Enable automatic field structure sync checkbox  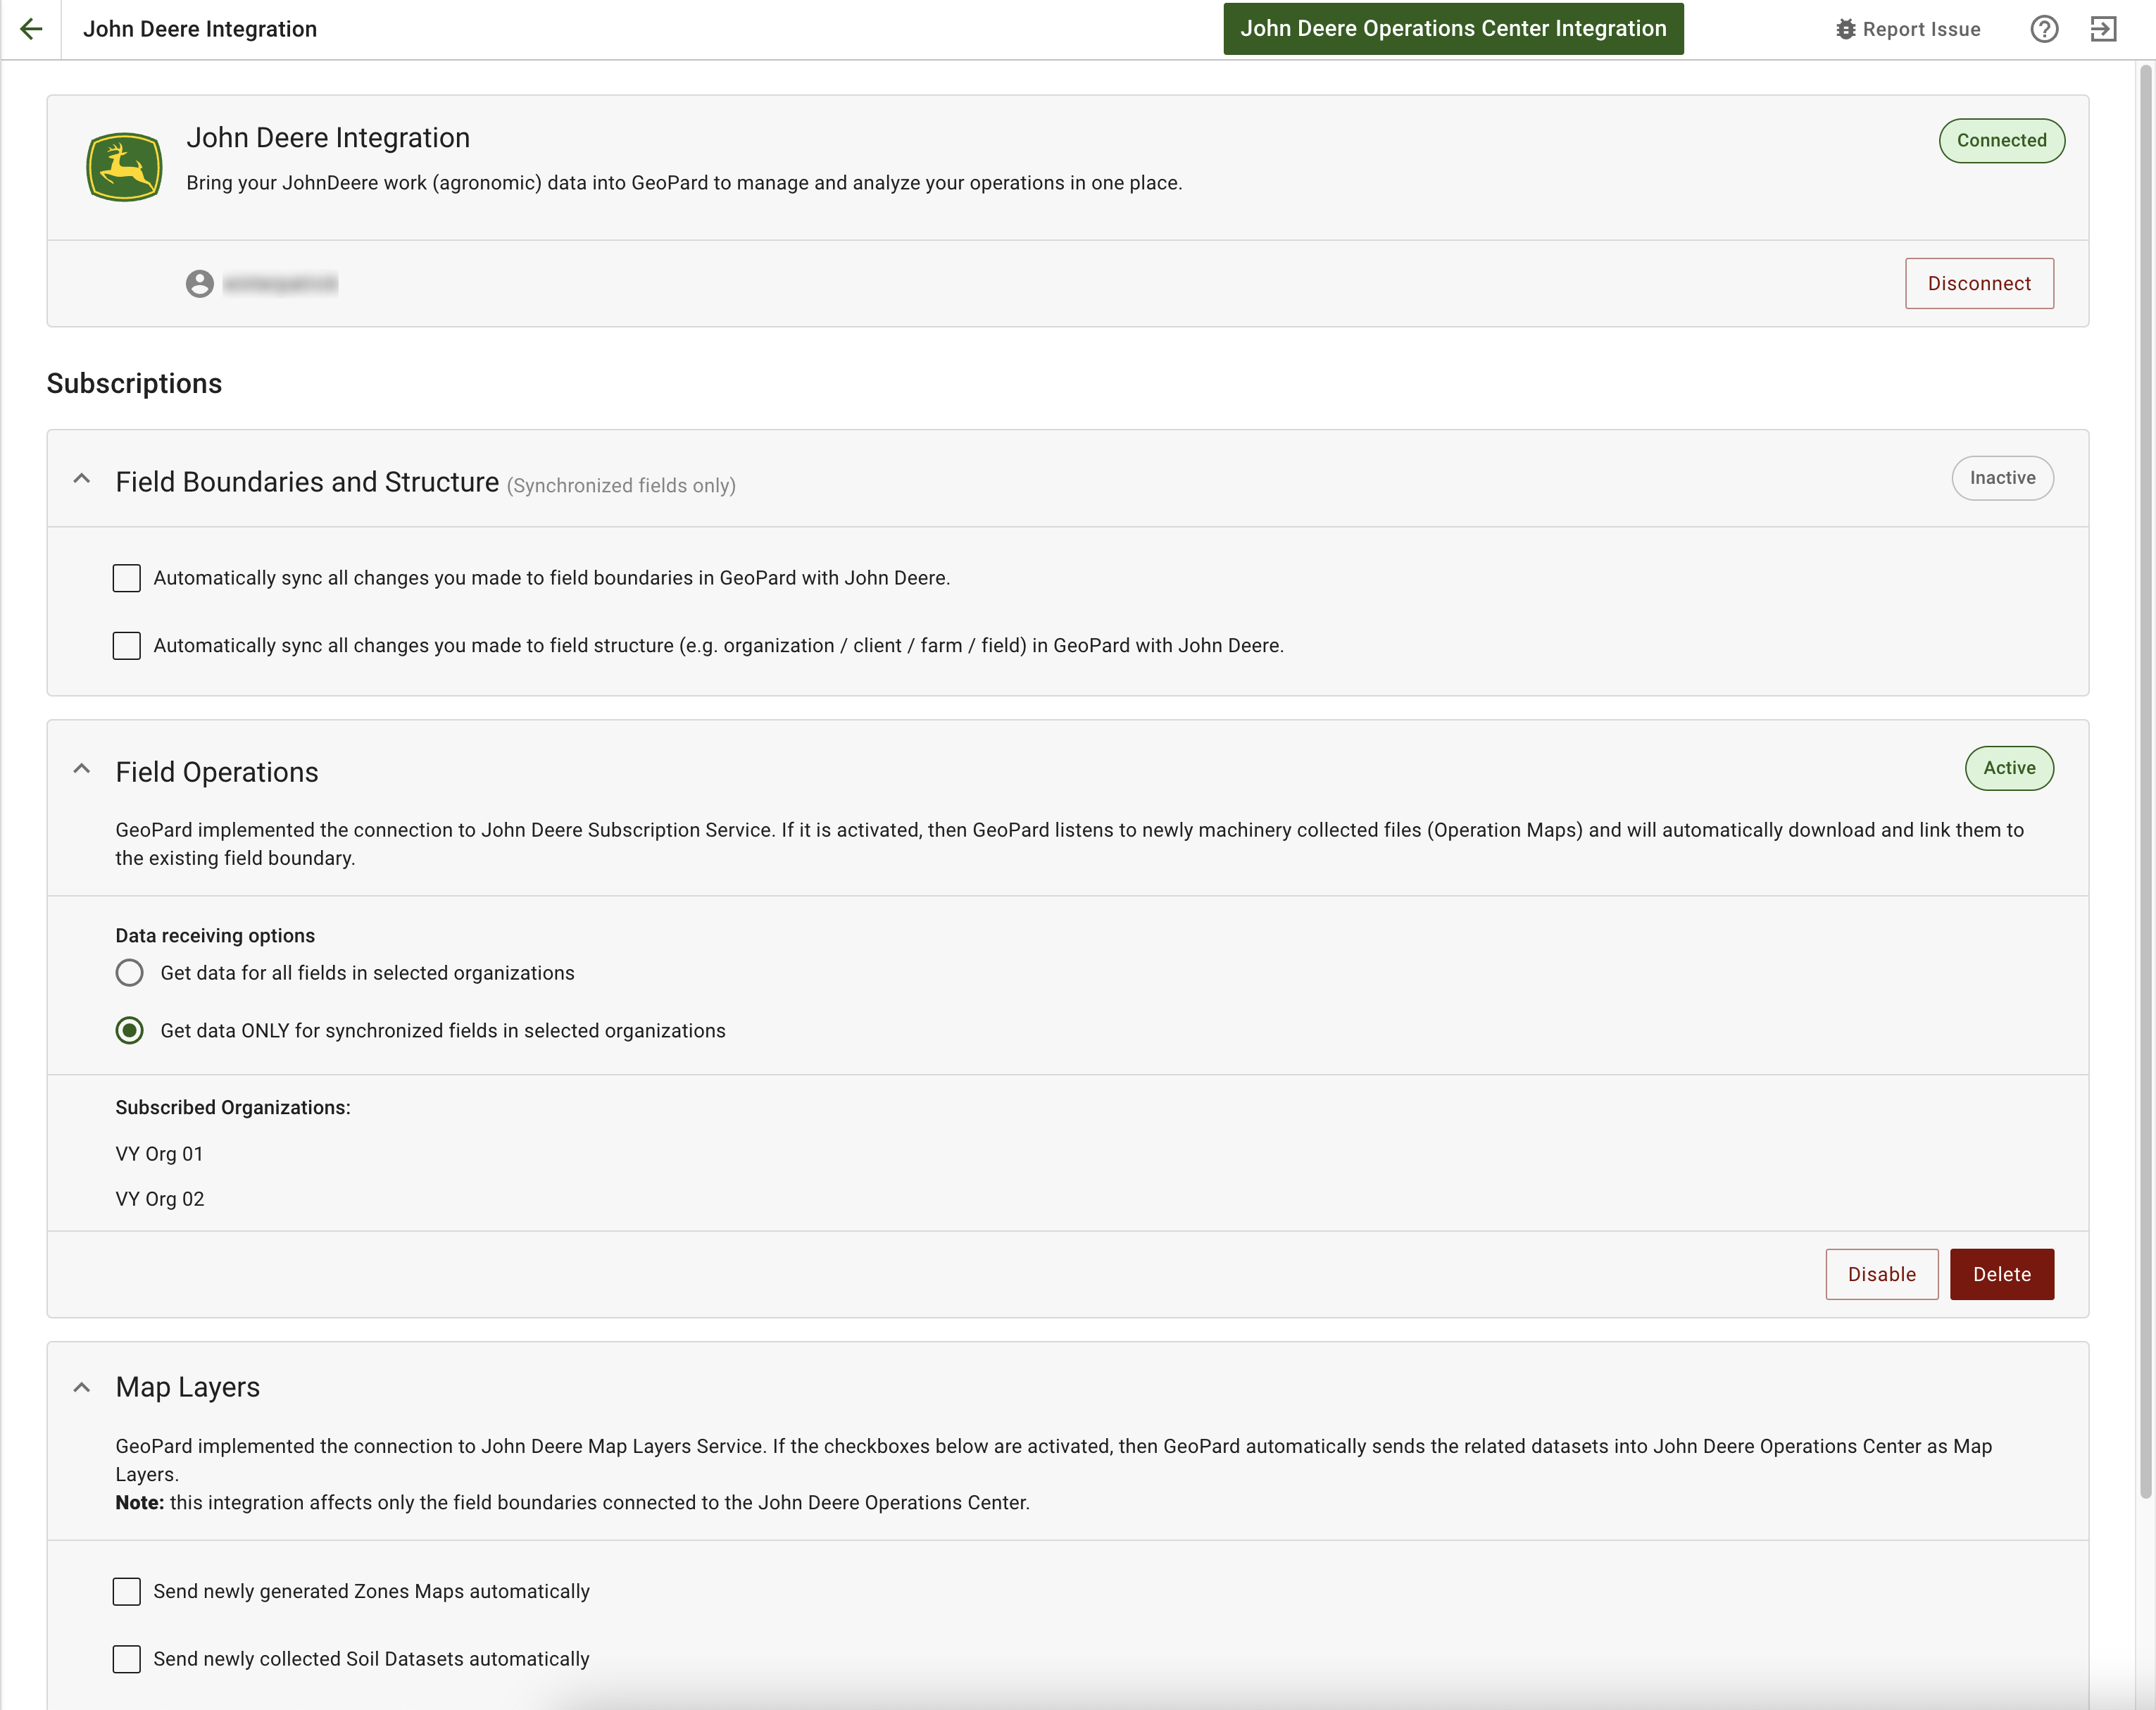(x=127, y=646)
